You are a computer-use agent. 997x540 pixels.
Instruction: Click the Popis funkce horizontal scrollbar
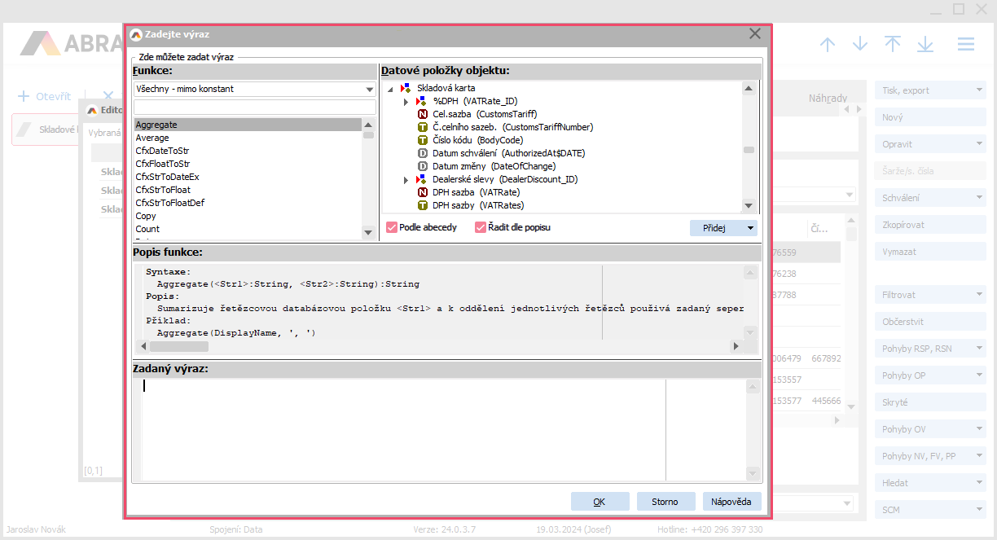click(x=440, y=346)
